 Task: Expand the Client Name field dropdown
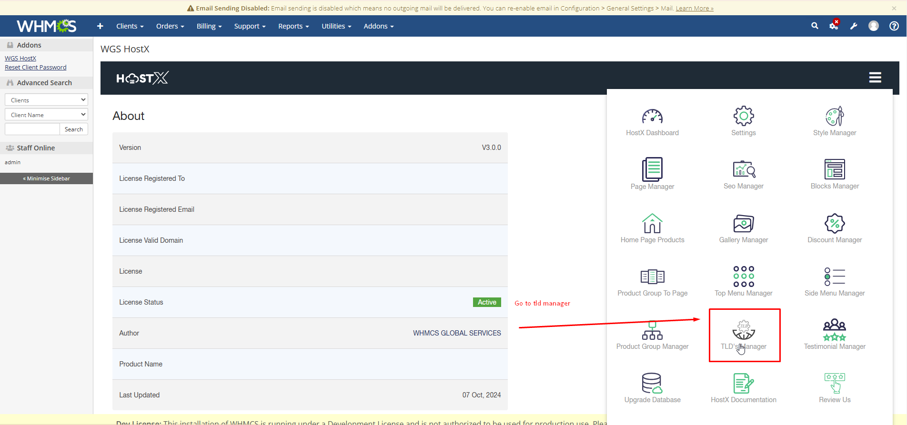point(46,115)
